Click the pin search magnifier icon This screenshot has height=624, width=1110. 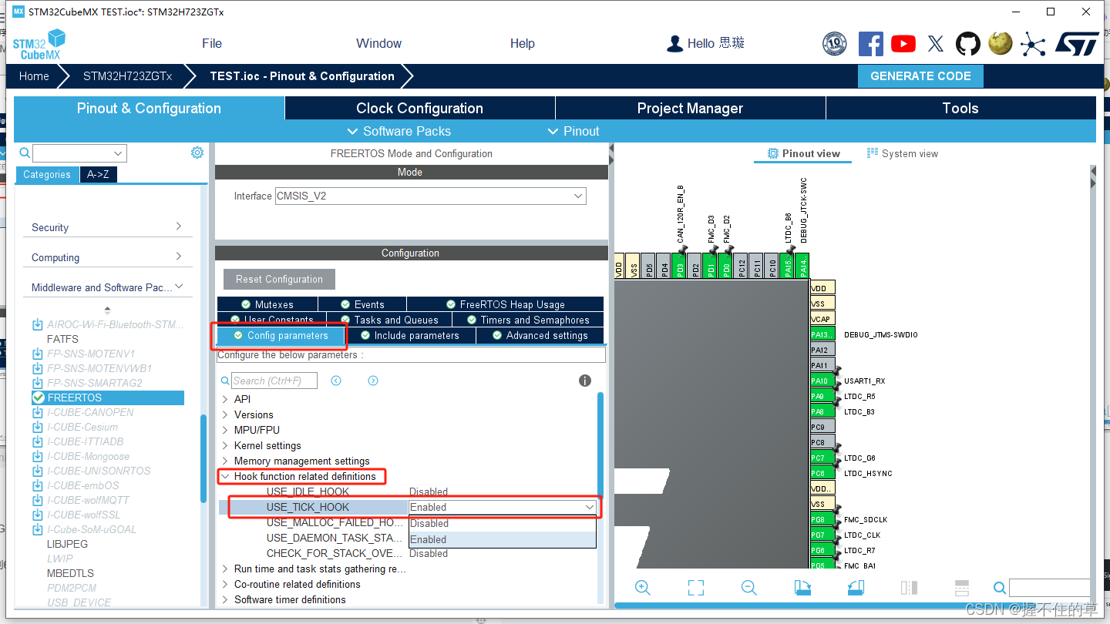999,588
